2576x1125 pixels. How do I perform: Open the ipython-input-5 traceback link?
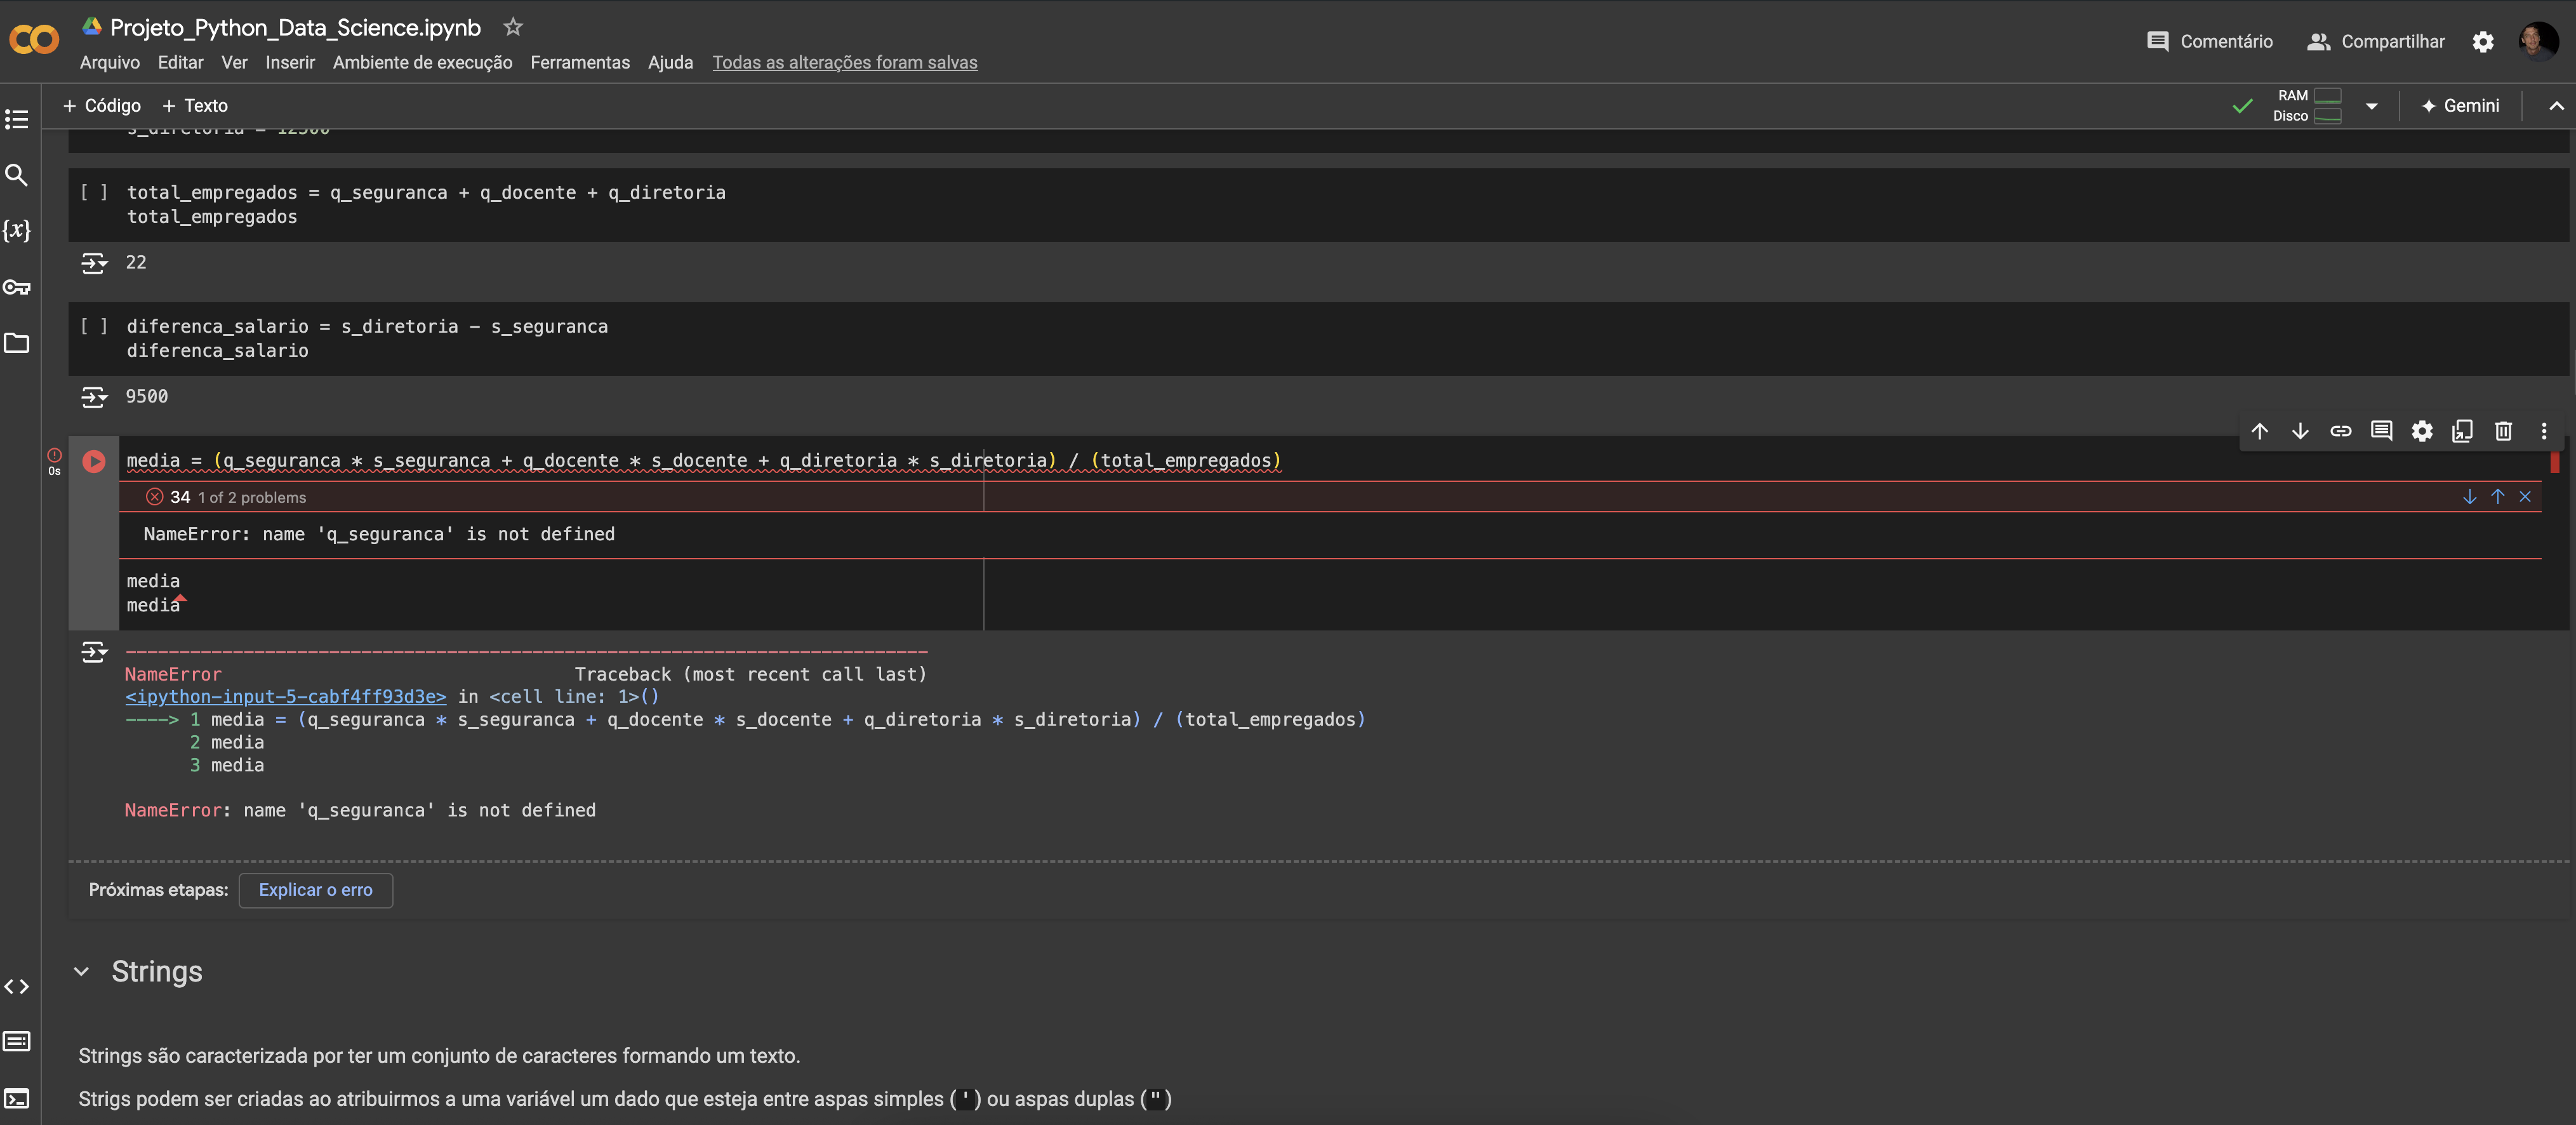(286, 697)
